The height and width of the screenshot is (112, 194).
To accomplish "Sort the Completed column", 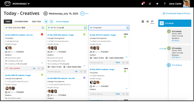I will click(127, 28).
